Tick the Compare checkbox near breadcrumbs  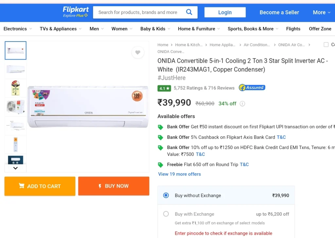pos(326,44)
